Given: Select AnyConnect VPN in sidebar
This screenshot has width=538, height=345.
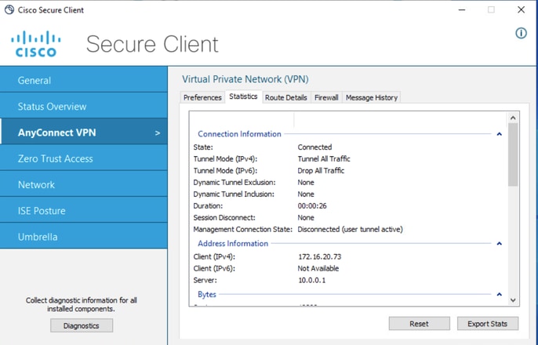Looking at the screenshot, I should [84, 133].
